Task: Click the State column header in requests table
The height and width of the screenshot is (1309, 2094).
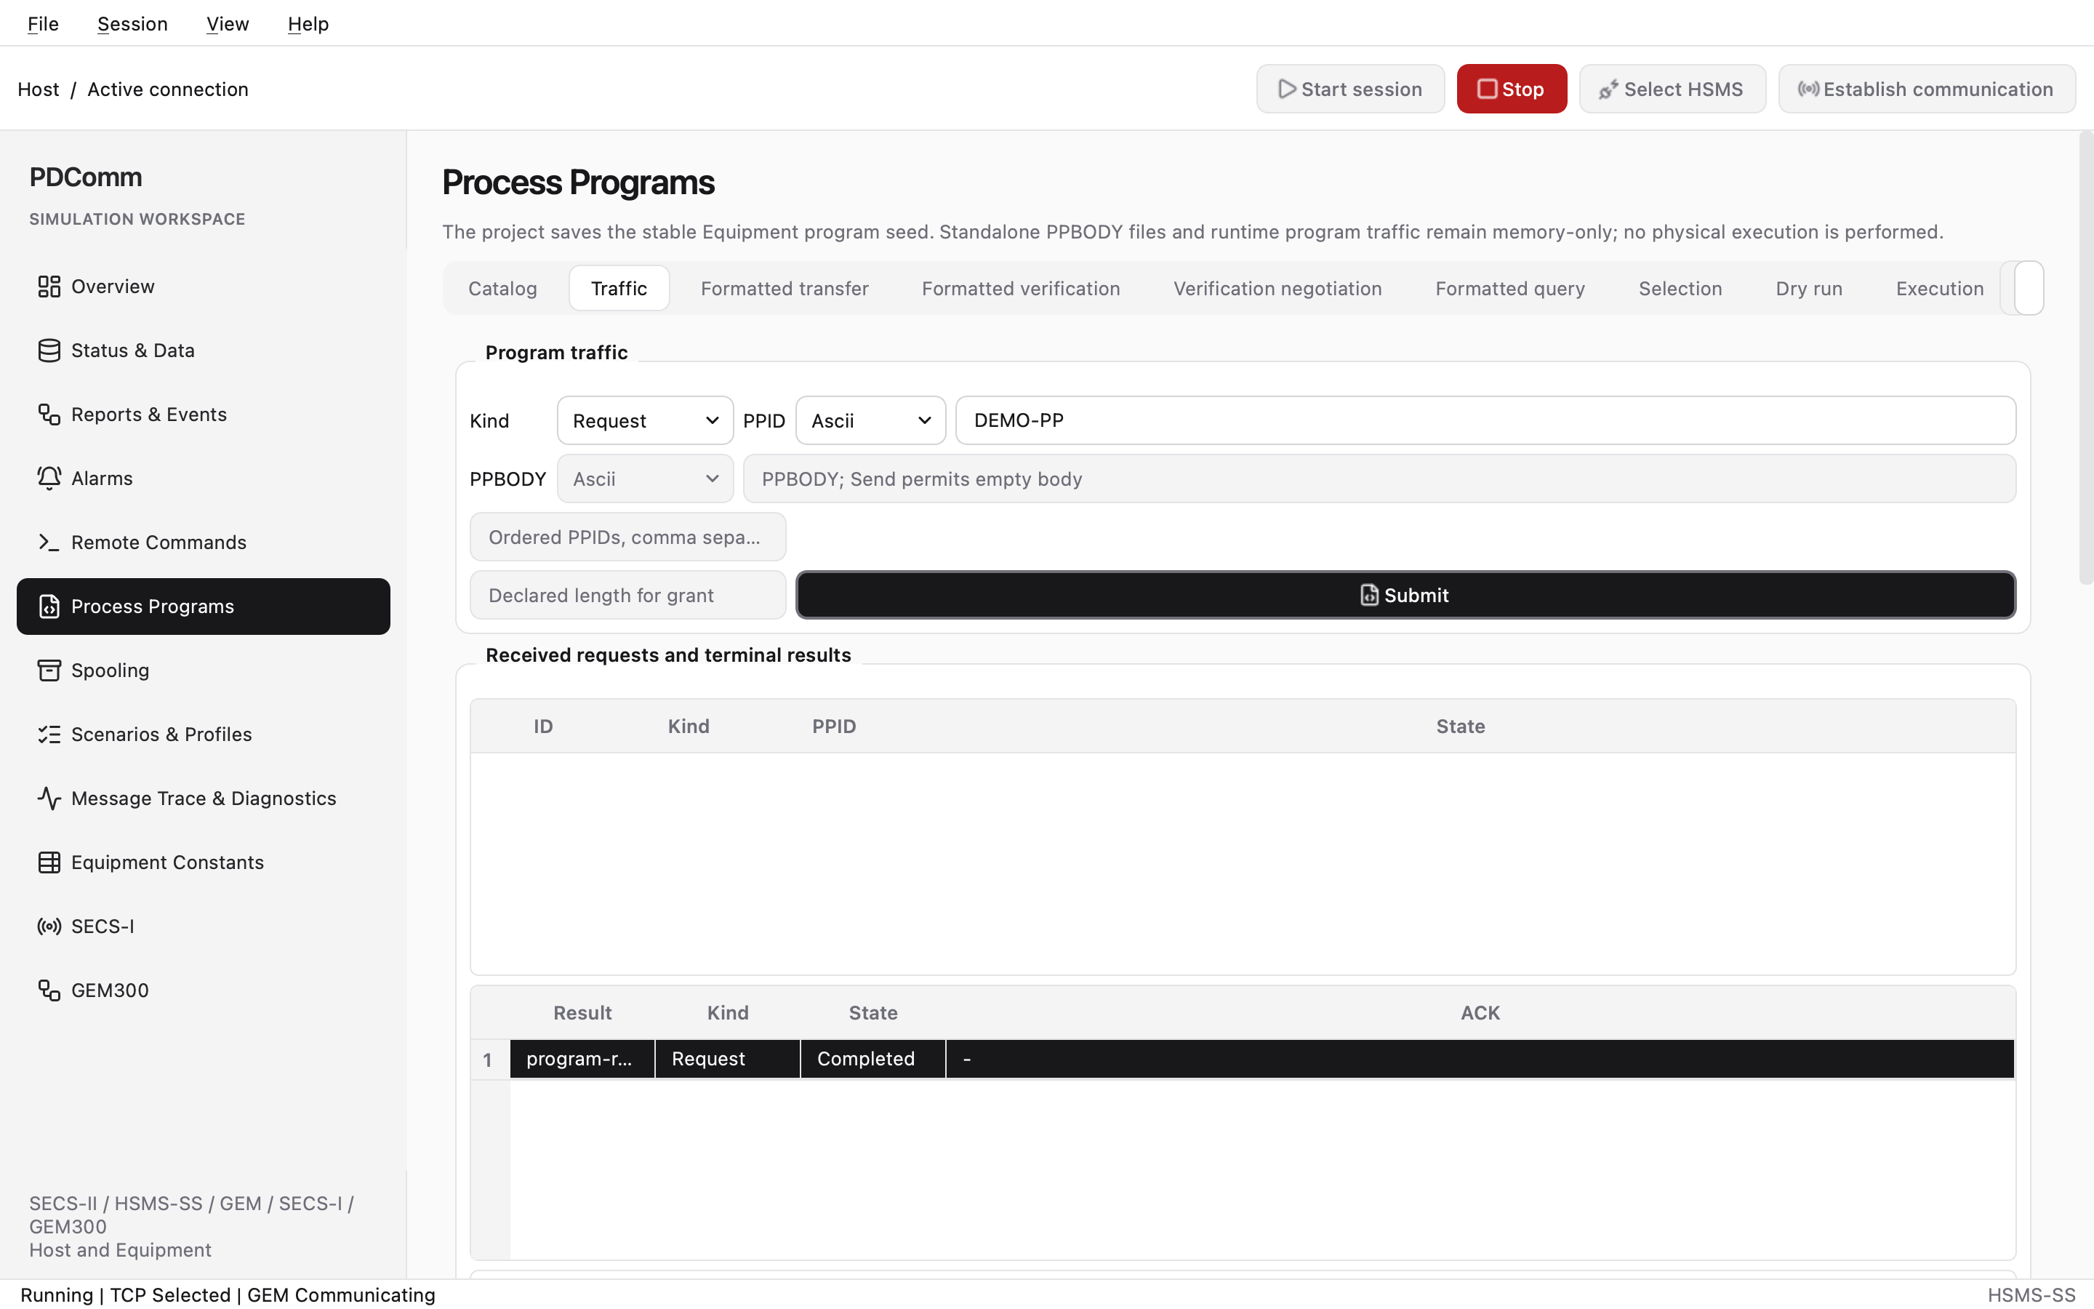Action: coord(1461,726)
